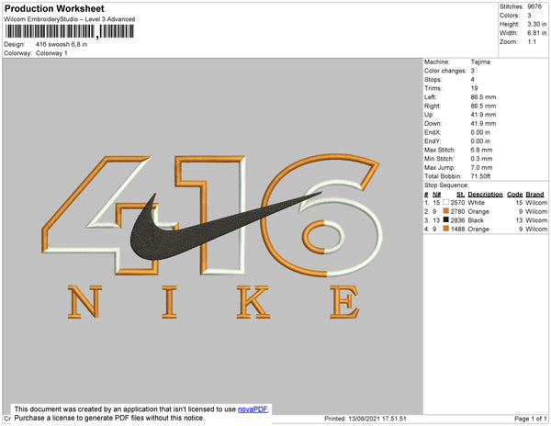Click the width value '6.81 in'

point(536,33)
